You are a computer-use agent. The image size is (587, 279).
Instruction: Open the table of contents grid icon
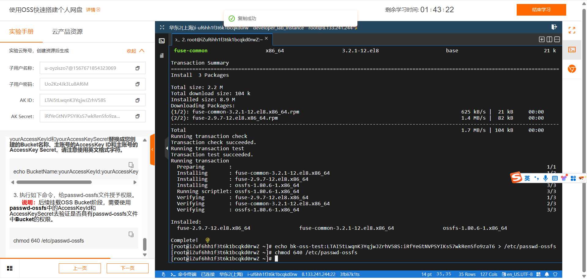coord(10,268)
